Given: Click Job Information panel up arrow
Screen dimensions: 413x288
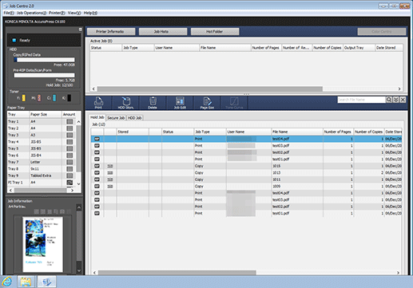Looking at the screenshot, I should coord(79,207).
